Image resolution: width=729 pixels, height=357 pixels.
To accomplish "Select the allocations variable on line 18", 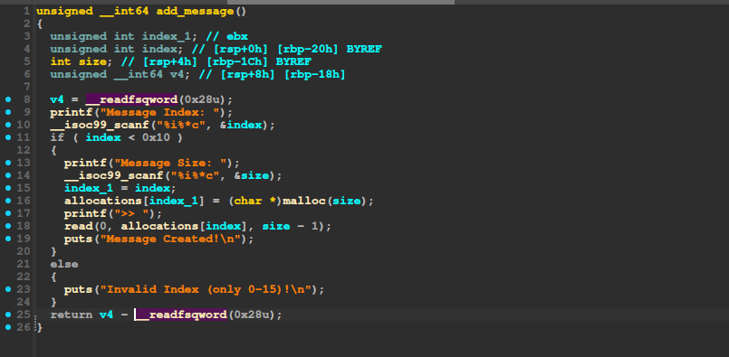I will [161, 226].
